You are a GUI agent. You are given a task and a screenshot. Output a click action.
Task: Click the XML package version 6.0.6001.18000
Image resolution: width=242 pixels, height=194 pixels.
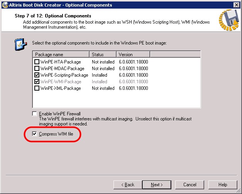pos(133,88)
